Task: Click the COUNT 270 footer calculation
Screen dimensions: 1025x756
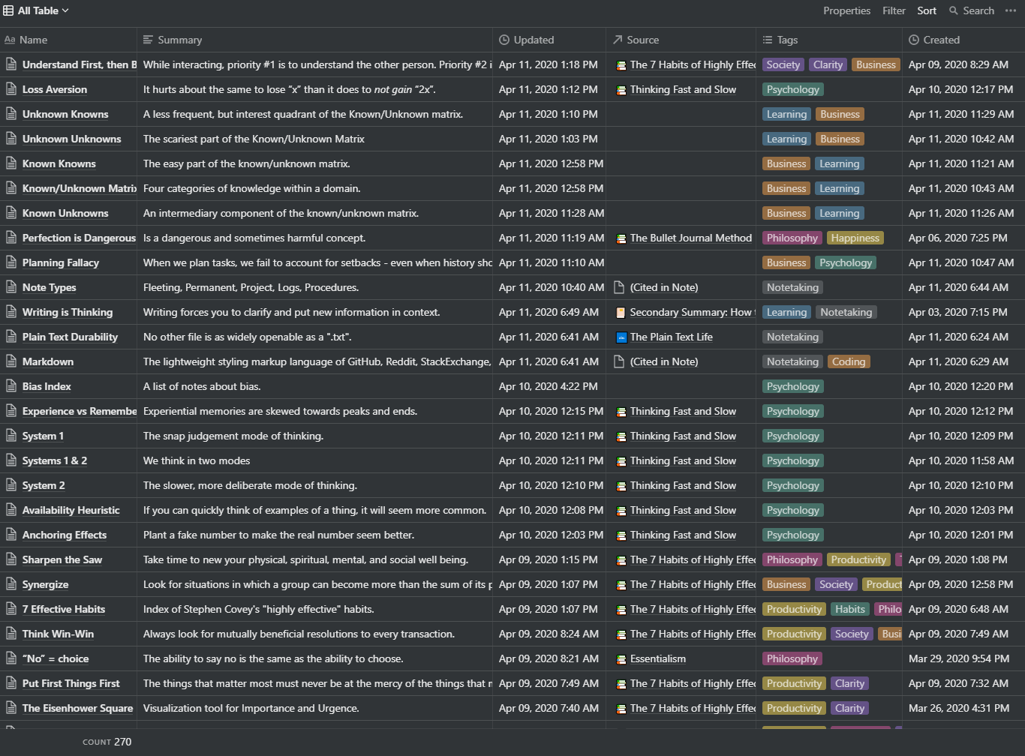Action: click(x=107, y=742)
